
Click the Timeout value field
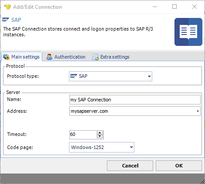pyautogui.click(x=83, y=135)
